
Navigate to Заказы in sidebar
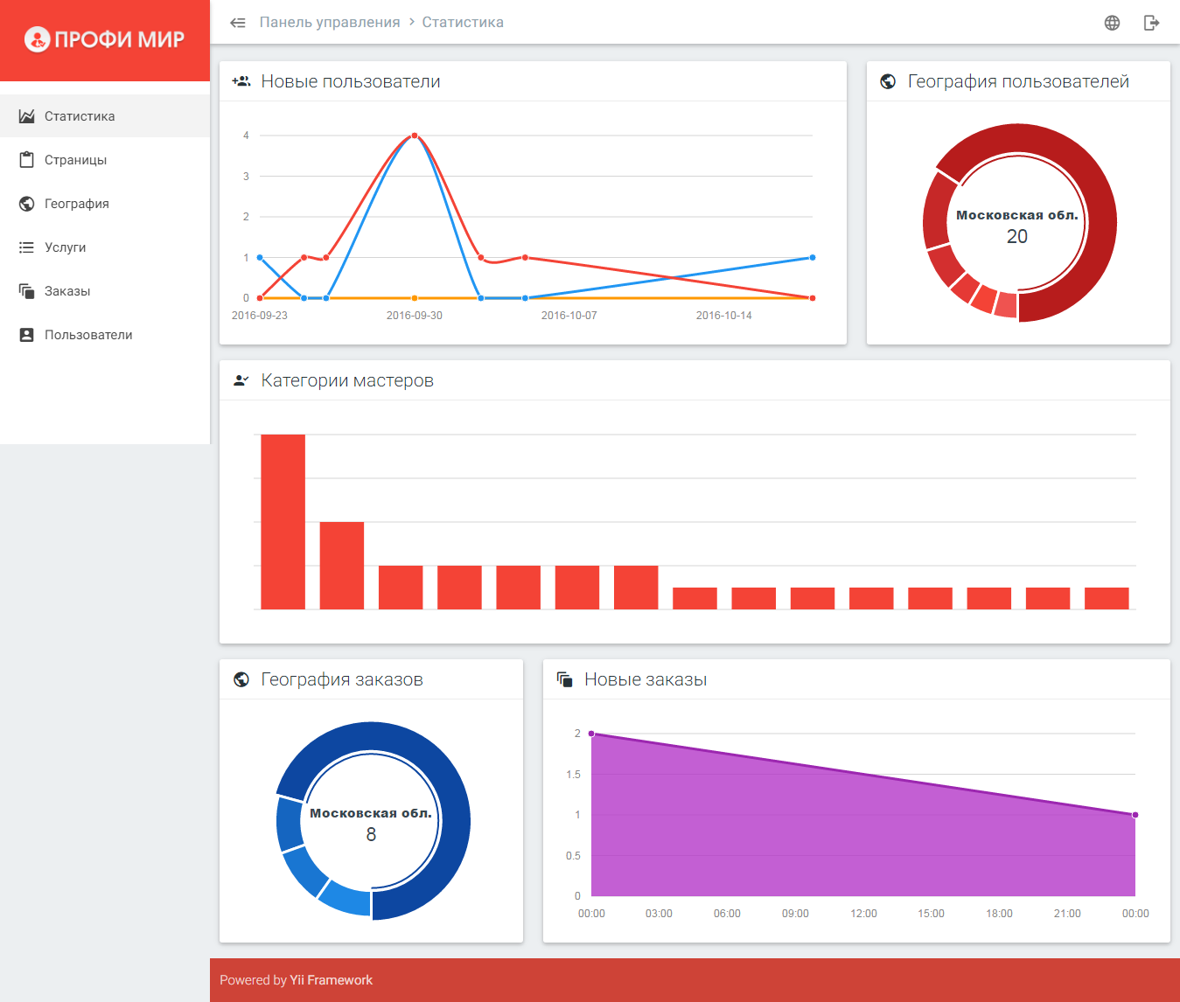(x=105, y=291)
